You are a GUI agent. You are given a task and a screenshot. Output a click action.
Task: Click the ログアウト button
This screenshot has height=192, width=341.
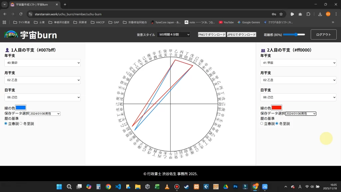(323, 35)
